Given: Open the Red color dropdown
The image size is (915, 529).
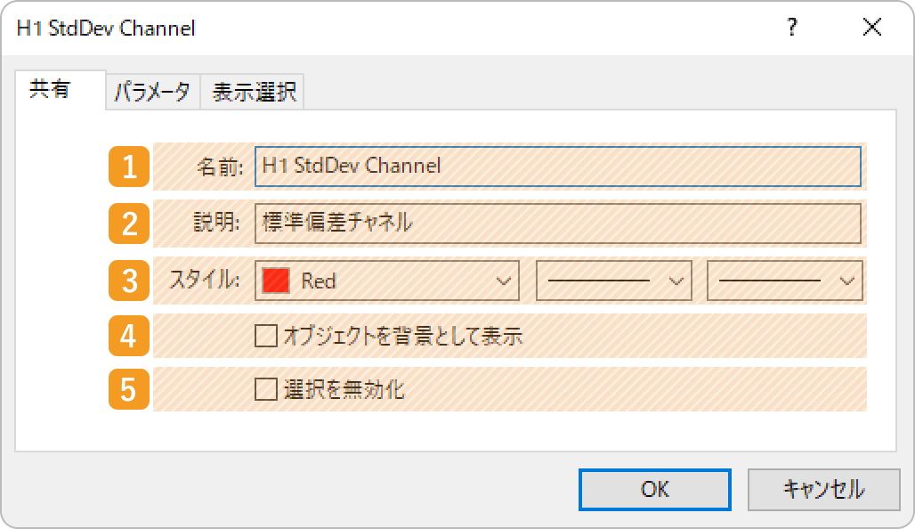Looking at the screenshot, I should click(x=387, y=281).
